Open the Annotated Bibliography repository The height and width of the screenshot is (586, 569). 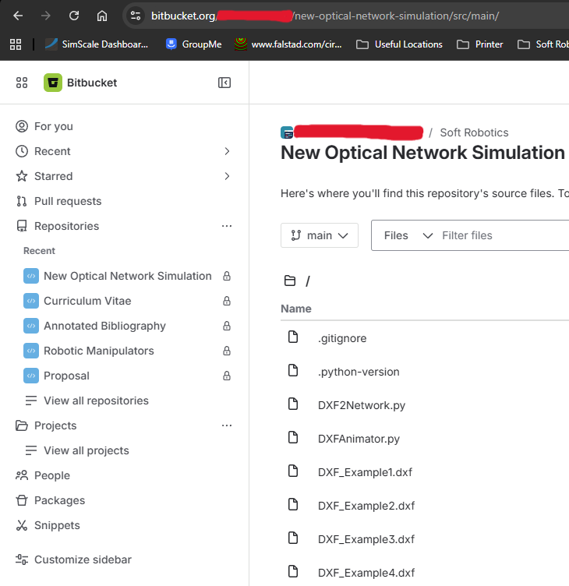tap(104, 326)
